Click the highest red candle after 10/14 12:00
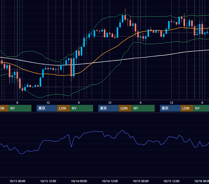Viewport: 209px width, 184px height. click(125, 17)
